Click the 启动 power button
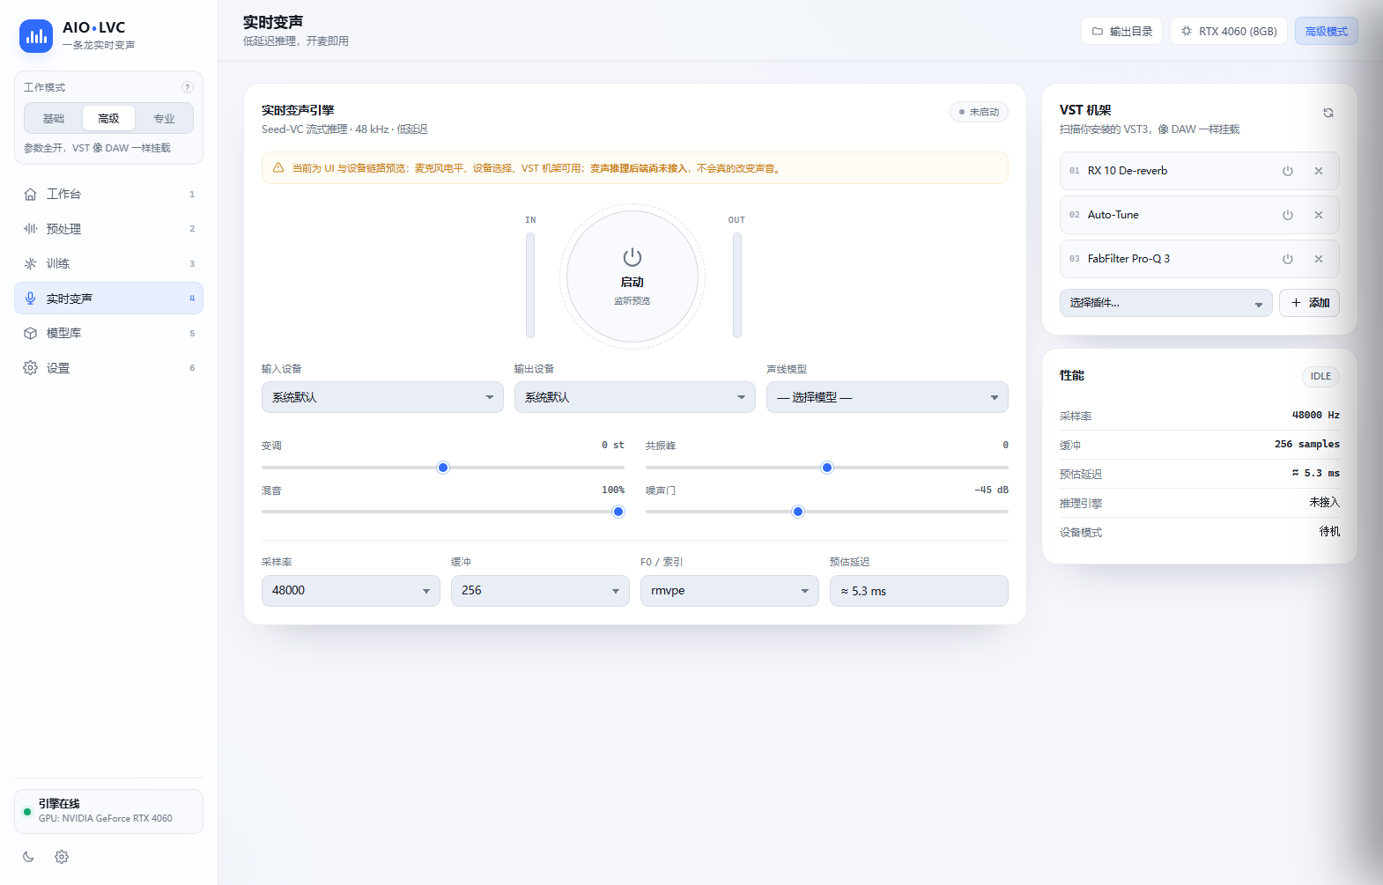 coord(632,277)
